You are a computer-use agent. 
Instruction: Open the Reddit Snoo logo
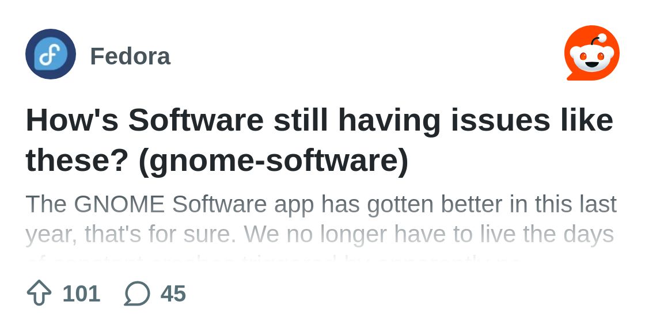click(x=591, y=53)
